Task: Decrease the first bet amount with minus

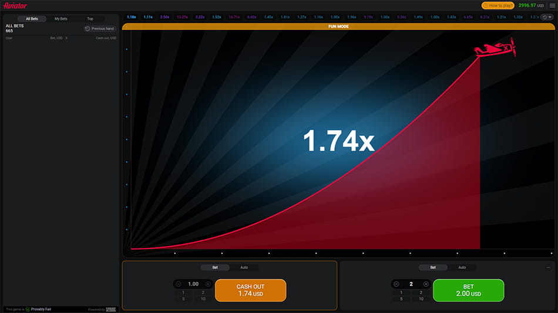Action: [179, 284]
